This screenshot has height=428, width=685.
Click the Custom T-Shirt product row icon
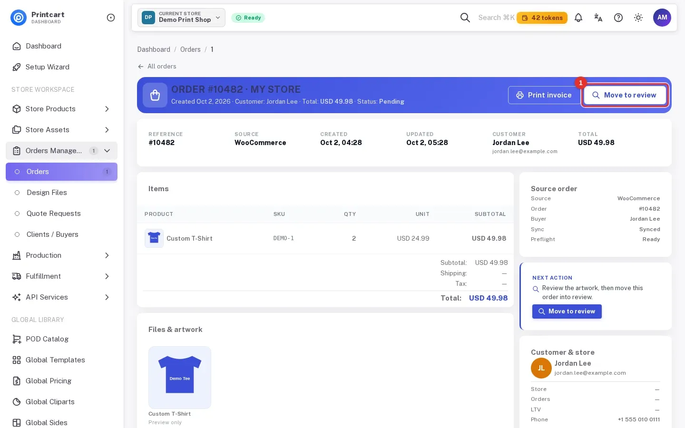point(154,238)
